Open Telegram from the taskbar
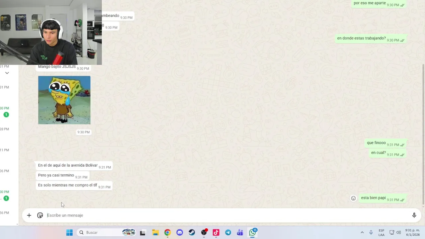Image resolution: width=425 pixels, height=239 pixels. [x=228, y=233]
